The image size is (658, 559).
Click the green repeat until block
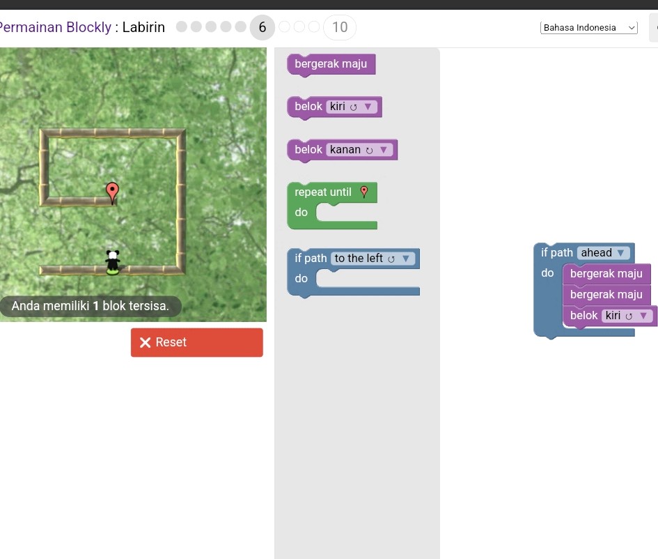coord(323,192)
